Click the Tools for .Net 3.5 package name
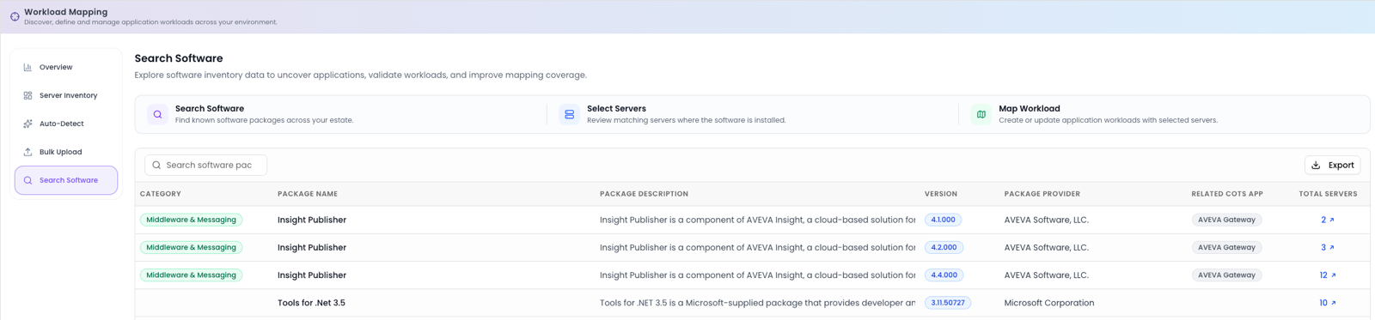The height and width of the screenshot is (320, 1375). (311, 303)
